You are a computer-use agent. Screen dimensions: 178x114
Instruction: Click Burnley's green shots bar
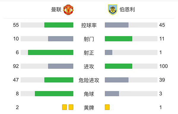(118, 39)
